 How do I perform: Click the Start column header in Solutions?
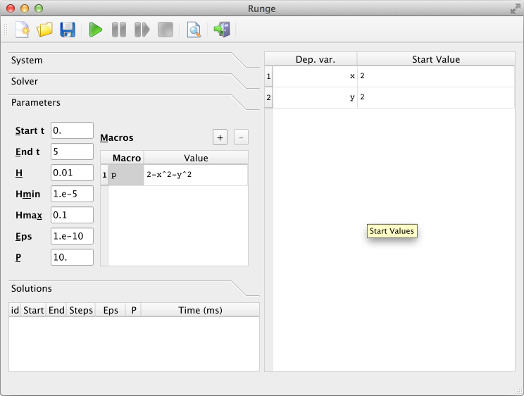[x=33, y=310]
